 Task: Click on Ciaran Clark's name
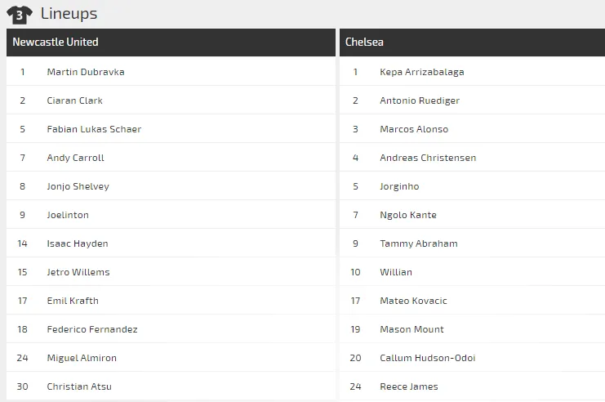(75, 100)
